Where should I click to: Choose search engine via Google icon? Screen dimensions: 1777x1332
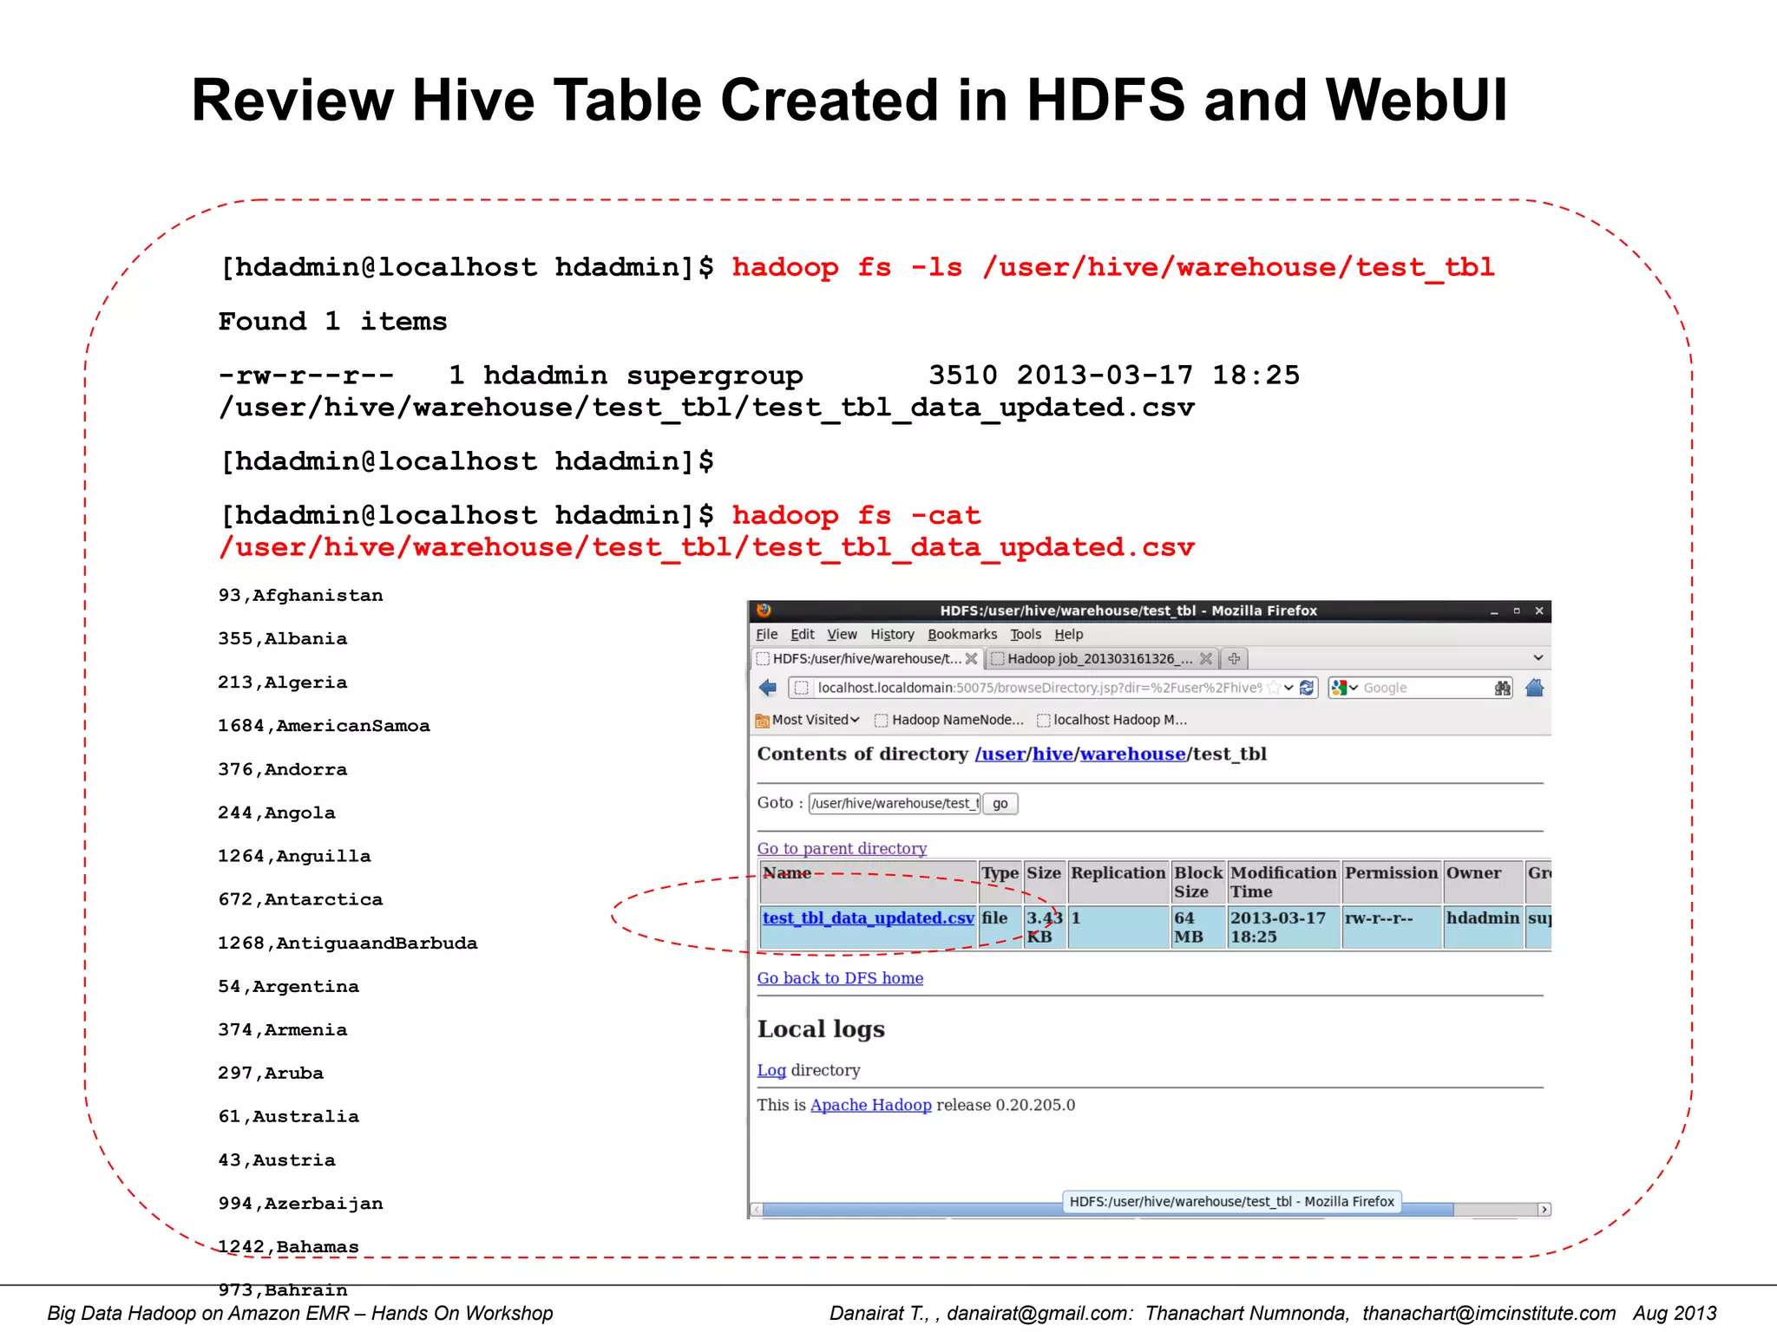tap(1340, 688)
